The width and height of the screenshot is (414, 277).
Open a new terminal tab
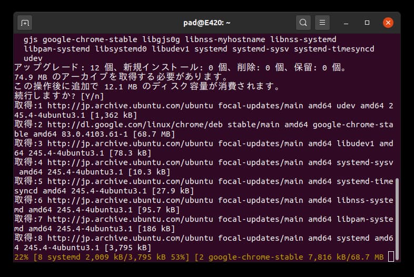25,23
